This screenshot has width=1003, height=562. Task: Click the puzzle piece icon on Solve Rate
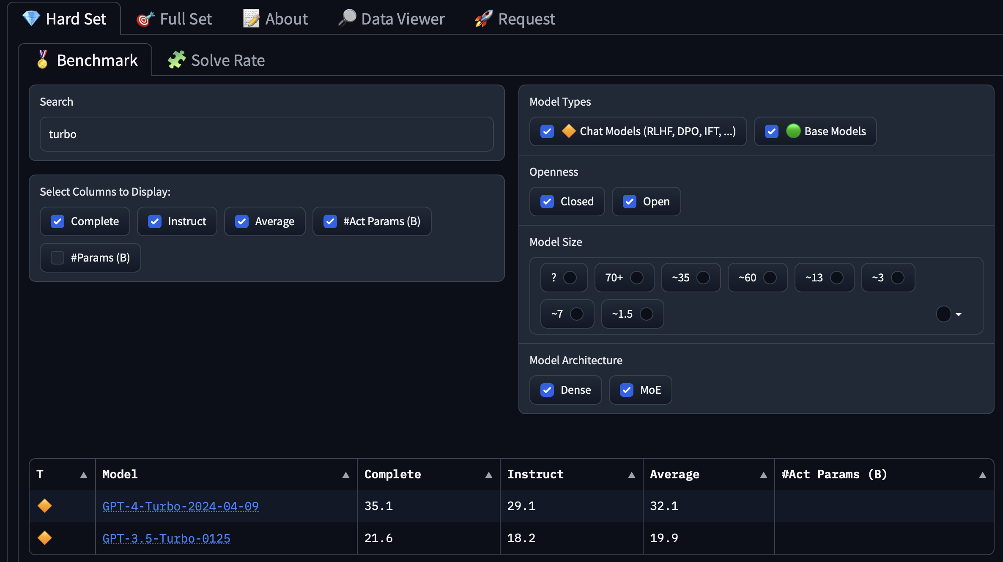[x=176, y=60]
